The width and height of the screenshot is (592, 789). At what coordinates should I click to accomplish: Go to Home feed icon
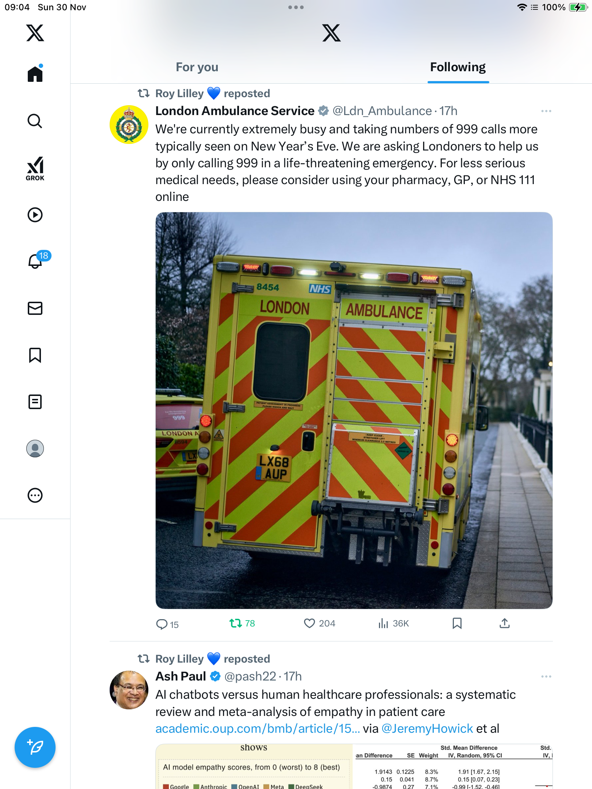[35, 74]
